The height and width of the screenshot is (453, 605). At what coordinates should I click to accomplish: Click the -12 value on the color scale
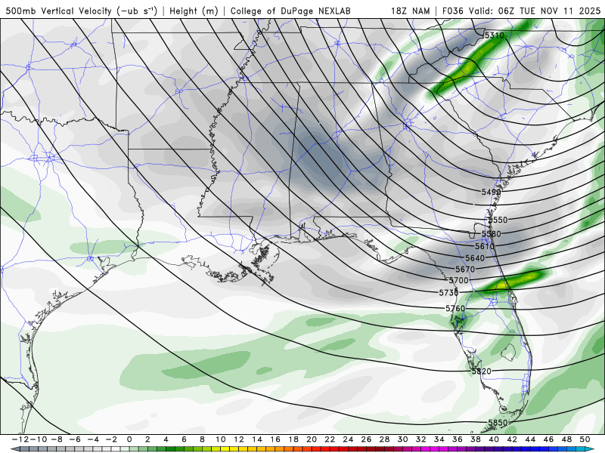click(x=20, y=439)
